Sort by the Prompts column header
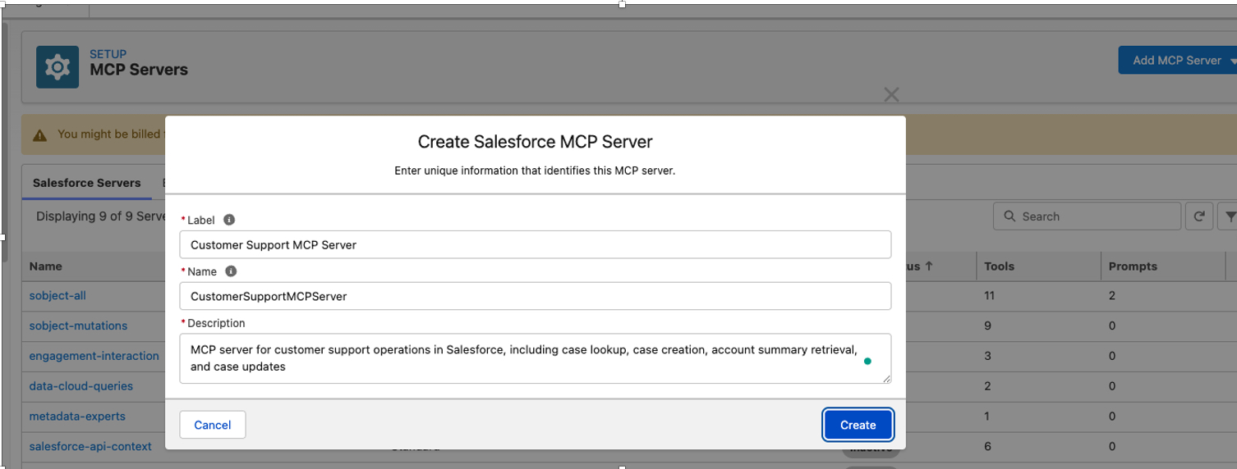1237x469 pixels. click(1133, 266)
